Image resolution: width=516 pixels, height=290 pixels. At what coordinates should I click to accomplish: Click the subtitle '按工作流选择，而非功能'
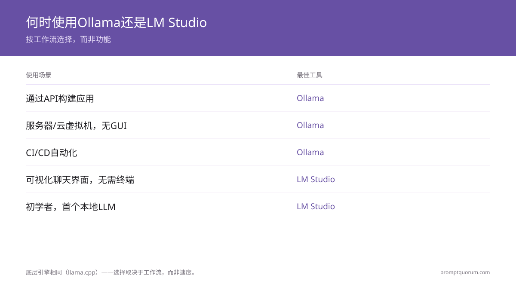click(68, 40)
